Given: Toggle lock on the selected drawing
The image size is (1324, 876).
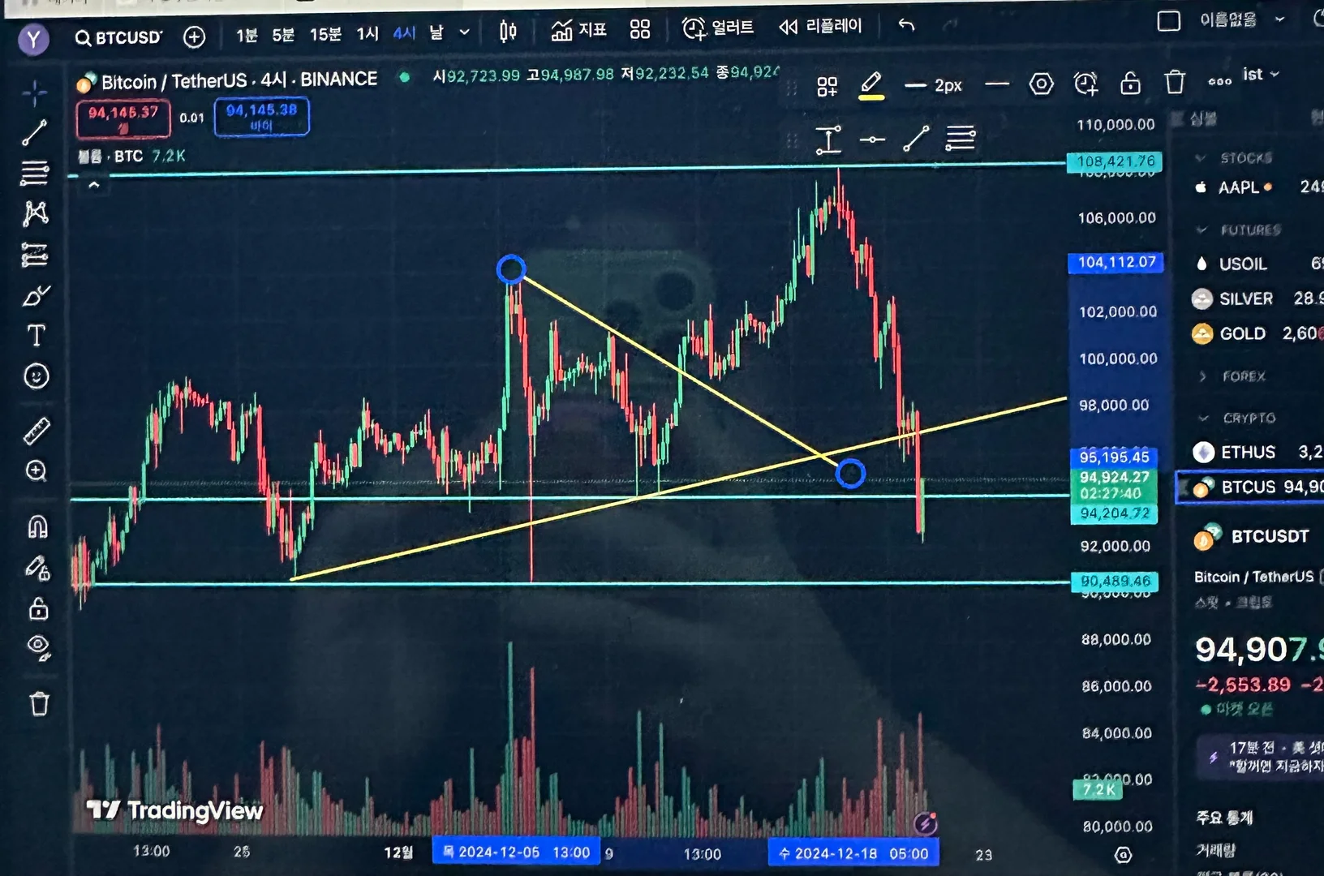Looking at the screenshot, I should 1130,83.
